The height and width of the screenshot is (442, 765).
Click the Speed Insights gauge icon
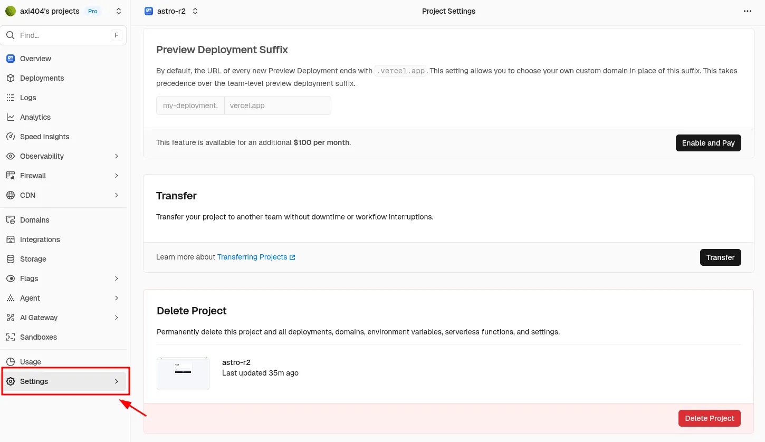[11, 137]
